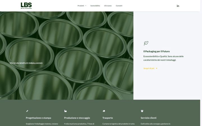
Task: Click the Trasporto heading
Action: [x=107, y=118]
